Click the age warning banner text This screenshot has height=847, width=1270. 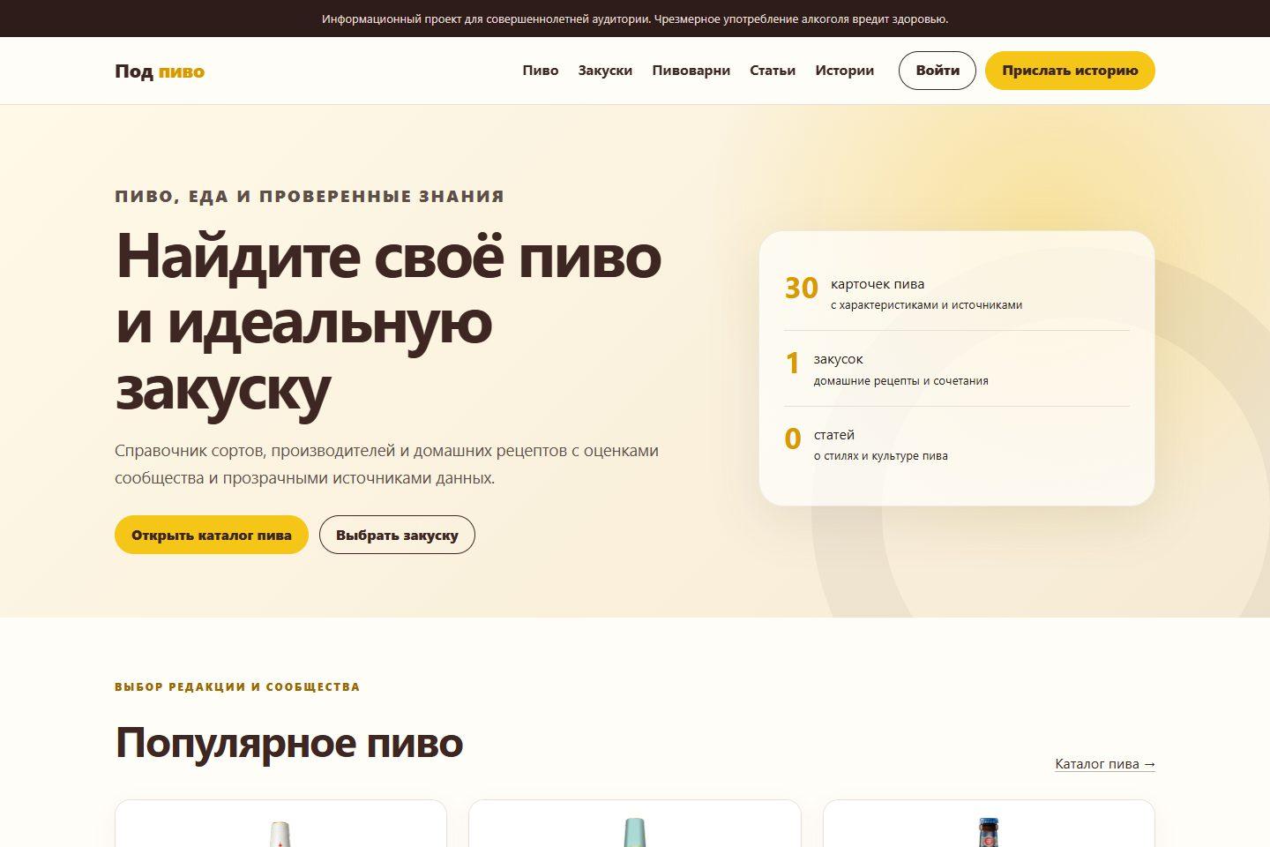pyautogui.click(x=635, y=19)
